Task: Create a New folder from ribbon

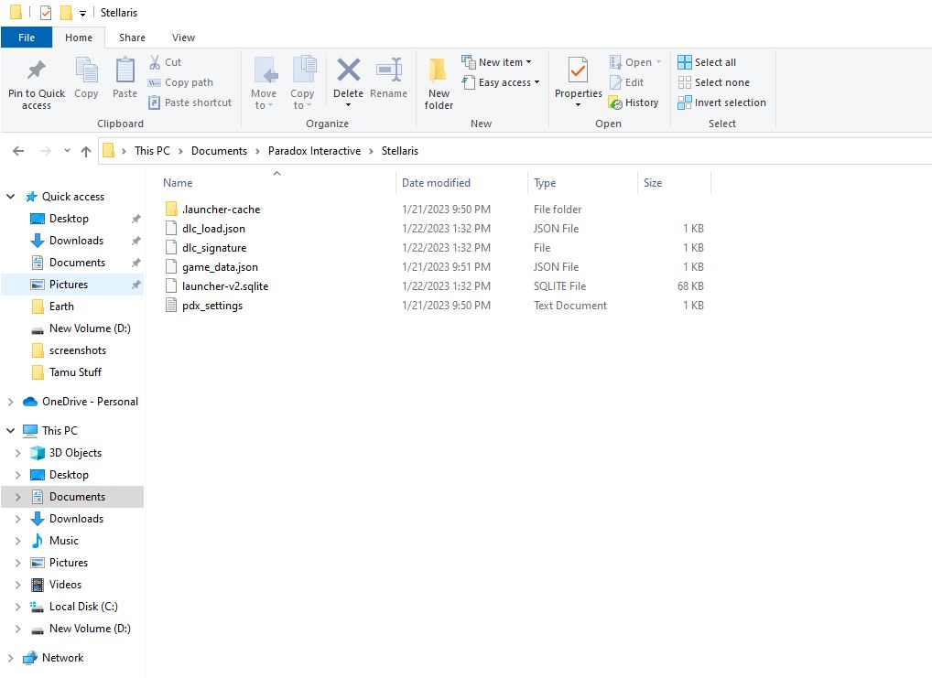Action: pyautogui.click(x=439, y=83)
